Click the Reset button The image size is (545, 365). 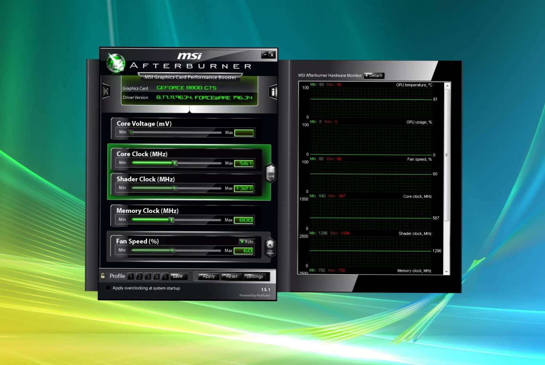click(232, 276)
